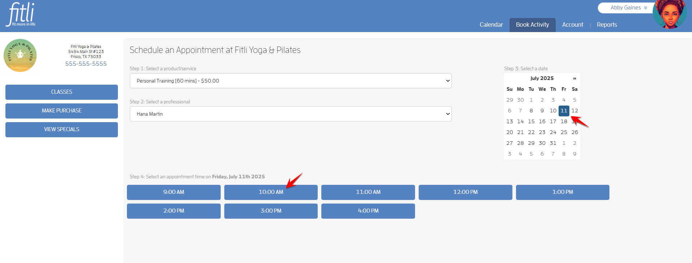The height and width of the screenshot is (263, 692).
Task: Switch to the Book Activity tab
Action: click(532, 24)
